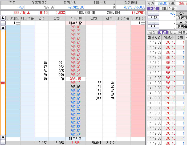187x145 pixels.
Task: Switch to the 선물 tab
Action: click(153, 9)
